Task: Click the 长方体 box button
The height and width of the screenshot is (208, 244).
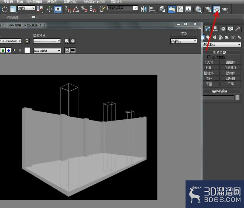Action: pos(211,62)
